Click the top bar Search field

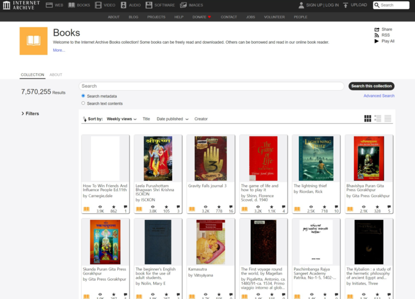click(391, 5)
